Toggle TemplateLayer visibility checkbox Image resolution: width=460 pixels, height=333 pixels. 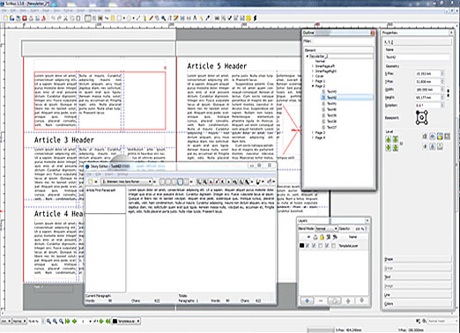pos(308,246)
